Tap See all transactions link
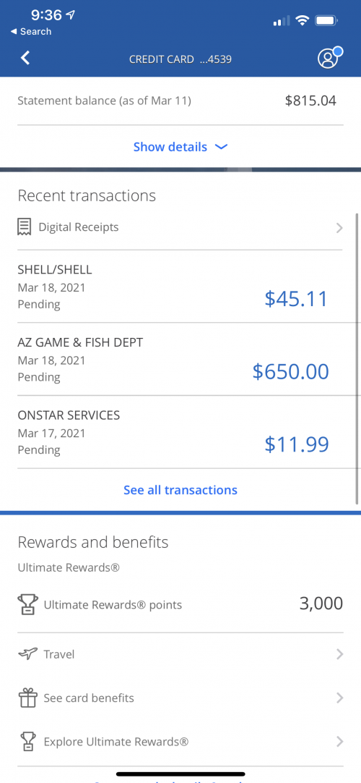361x783 pixels. click(180, 490)
